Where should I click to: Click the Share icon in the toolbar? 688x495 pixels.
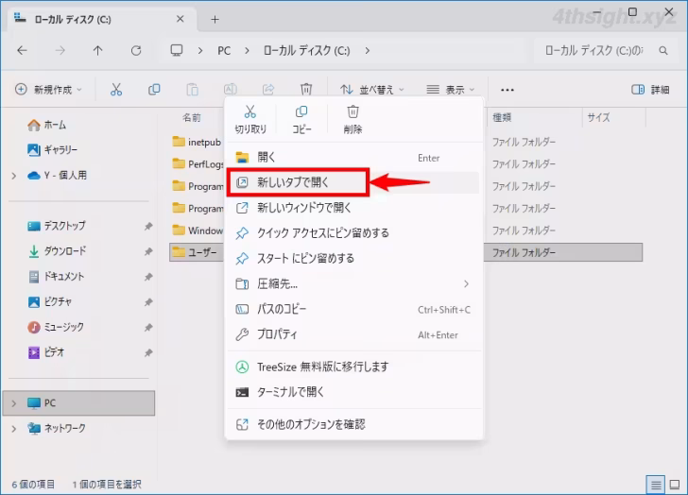268,90
